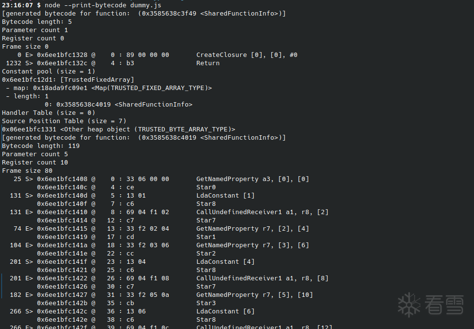
Task: Click the 'Bytecode length: 119' line
Action: click(x=40, y=146)
